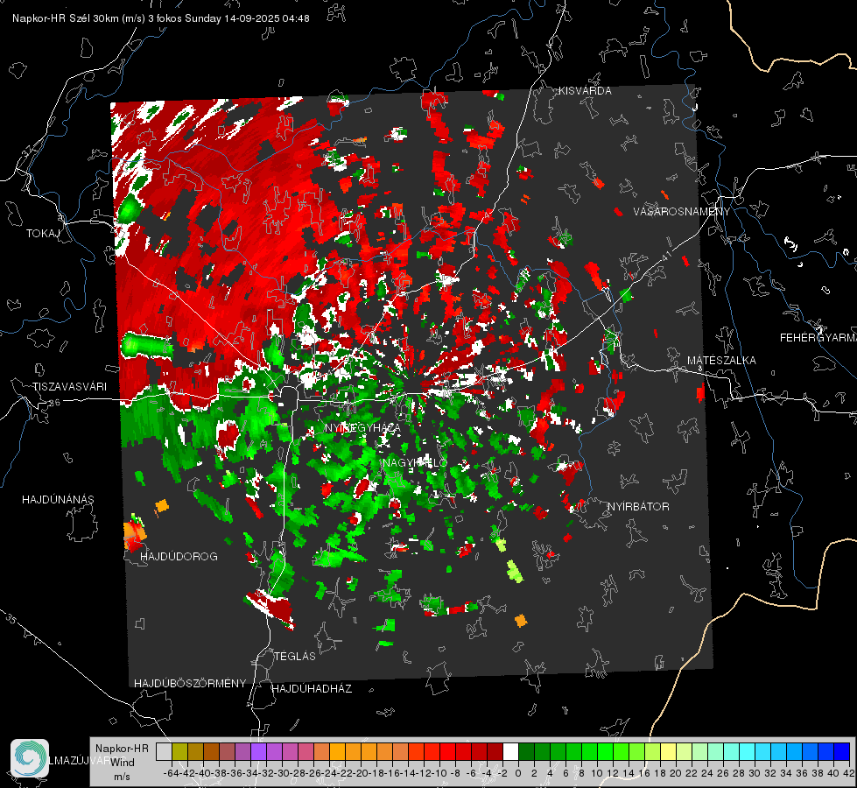Click the NAGYKÁLLÓ town label

click(415, 463)
